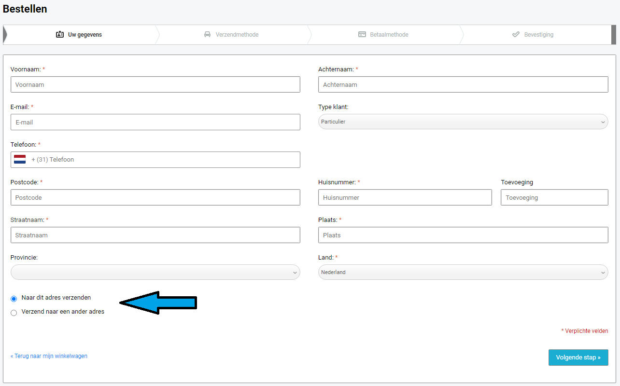Click the Huisnummer field
Image resolution: width=620 pixels, height=386 pixels.
coord(405,198)
